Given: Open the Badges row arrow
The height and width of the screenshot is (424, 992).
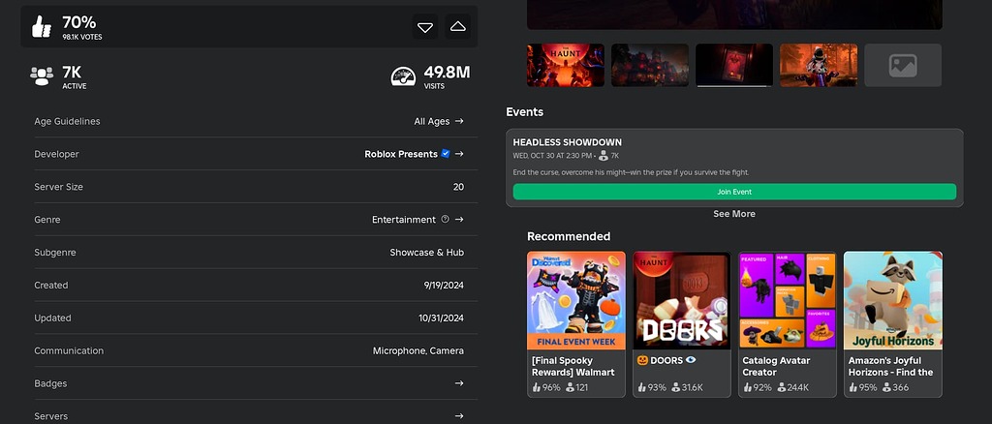Looking at the screenshot, I should point(459,383).
